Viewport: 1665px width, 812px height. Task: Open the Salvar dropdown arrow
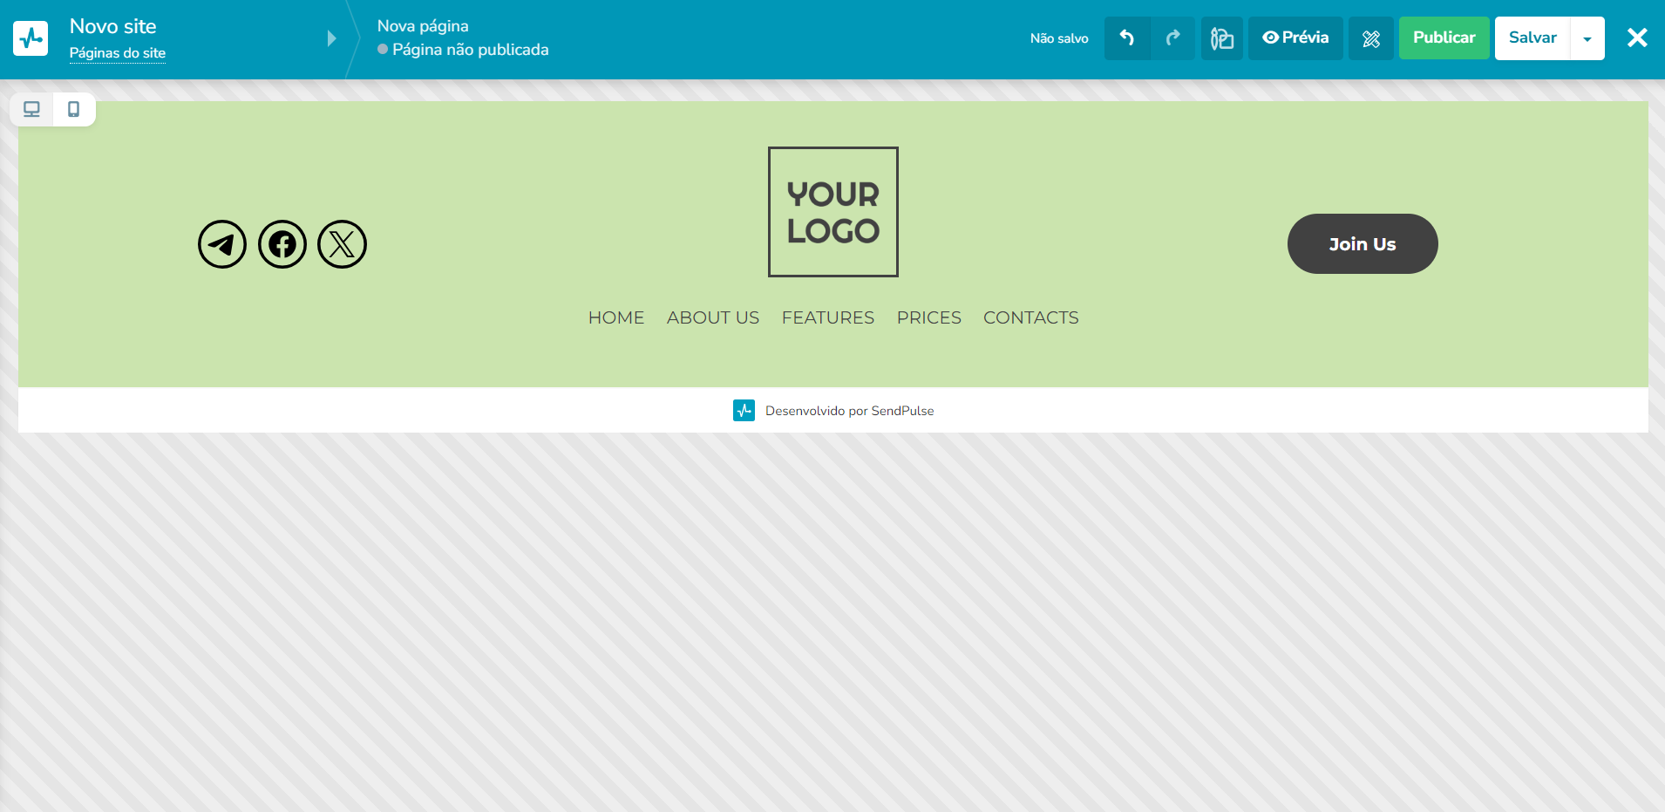[1587, 38]
